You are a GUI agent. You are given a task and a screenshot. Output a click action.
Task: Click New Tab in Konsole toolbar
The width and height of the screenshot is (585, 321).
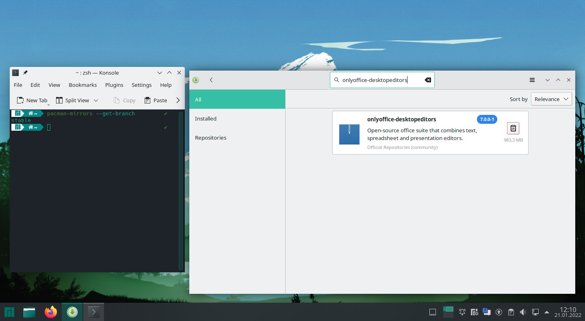[x=32, y=100]
